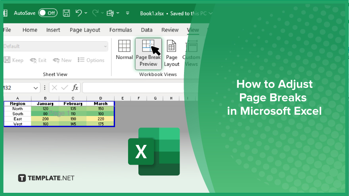Select column A header

pyautogui.click(x=17, y=98)
